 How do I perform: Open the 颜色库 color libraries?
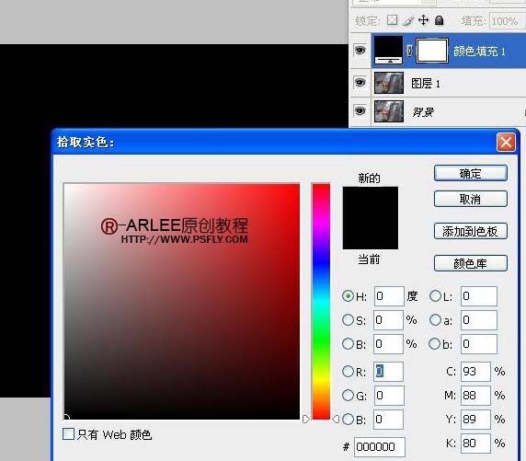click(470, 263)
